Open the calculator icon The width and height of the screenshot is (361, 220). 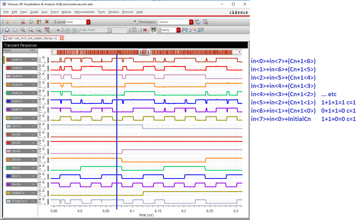[x=134, y=30]
